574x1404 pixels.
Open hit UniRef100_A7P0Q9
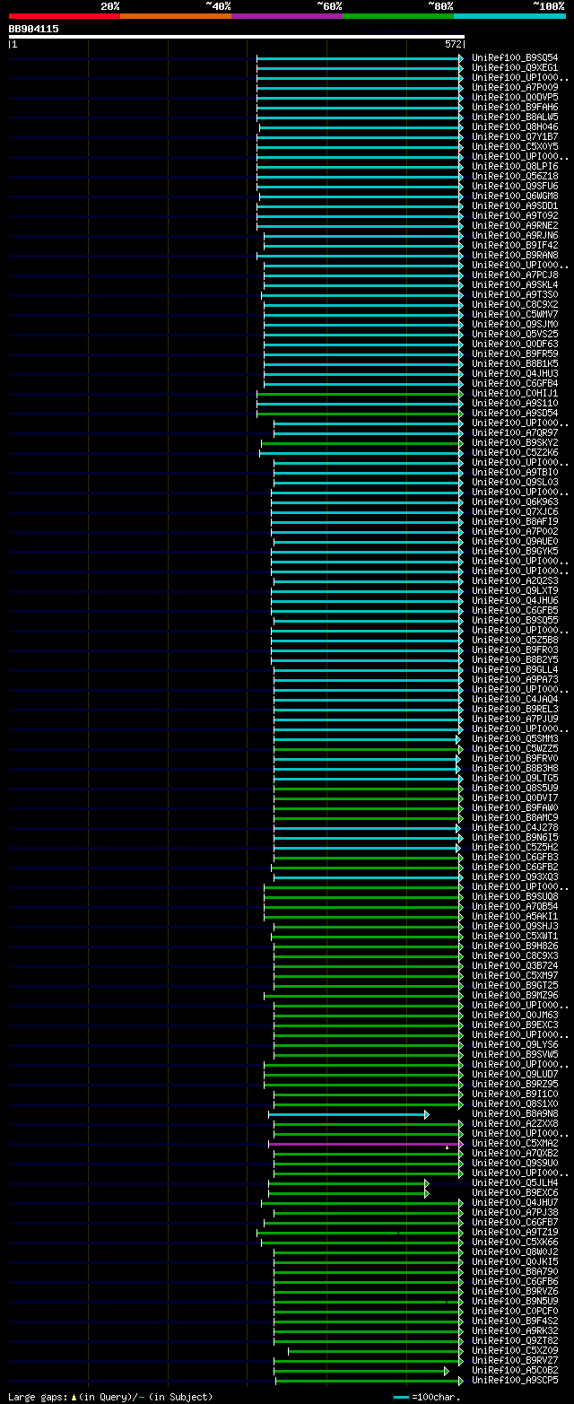pos(515,87)
